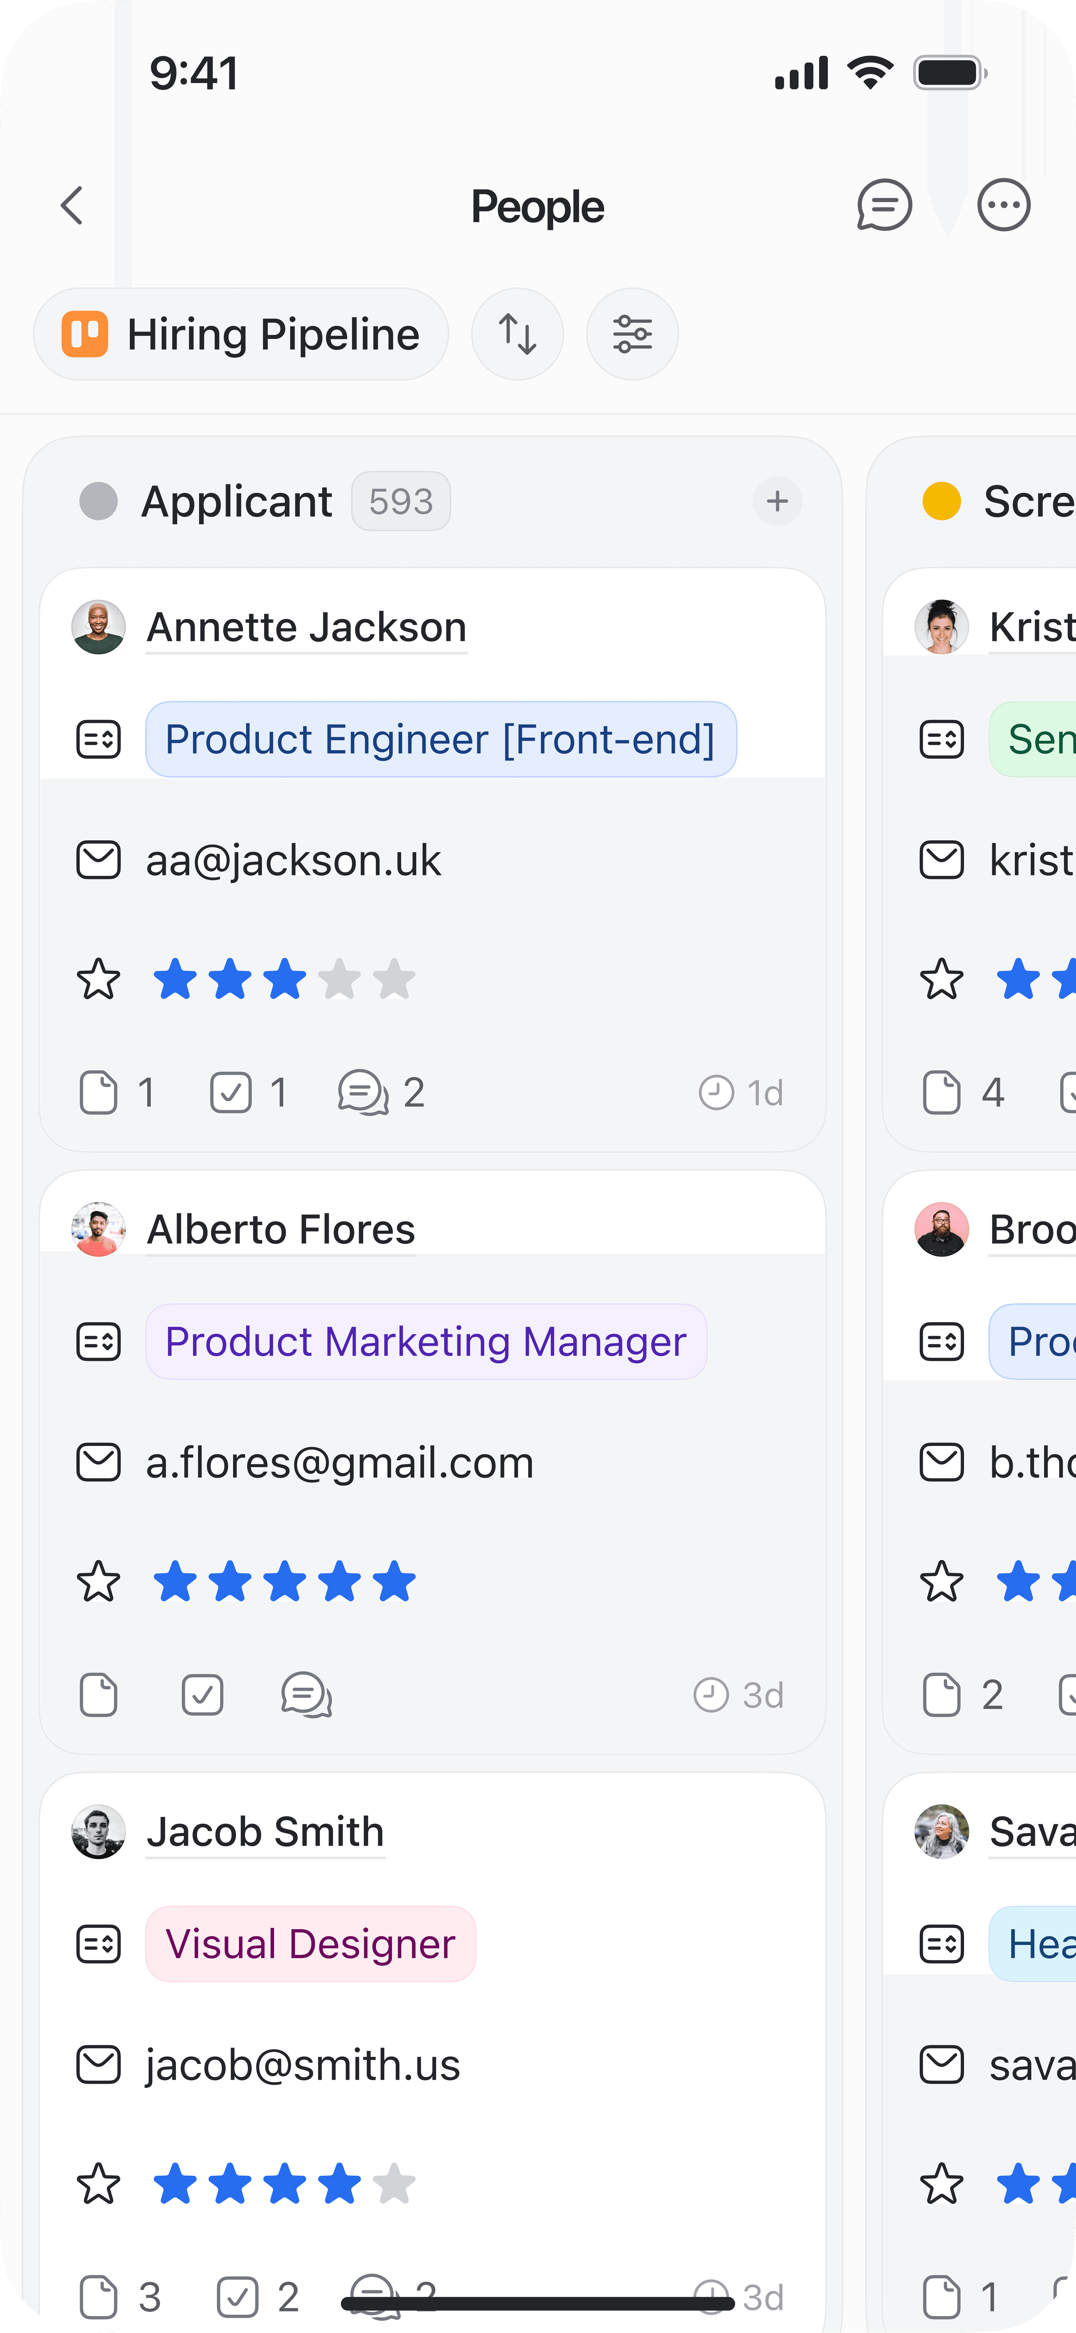Open Annette Jackson's profile link
This screenshot has height=2333, width=1076.
(x=306, y=627)
